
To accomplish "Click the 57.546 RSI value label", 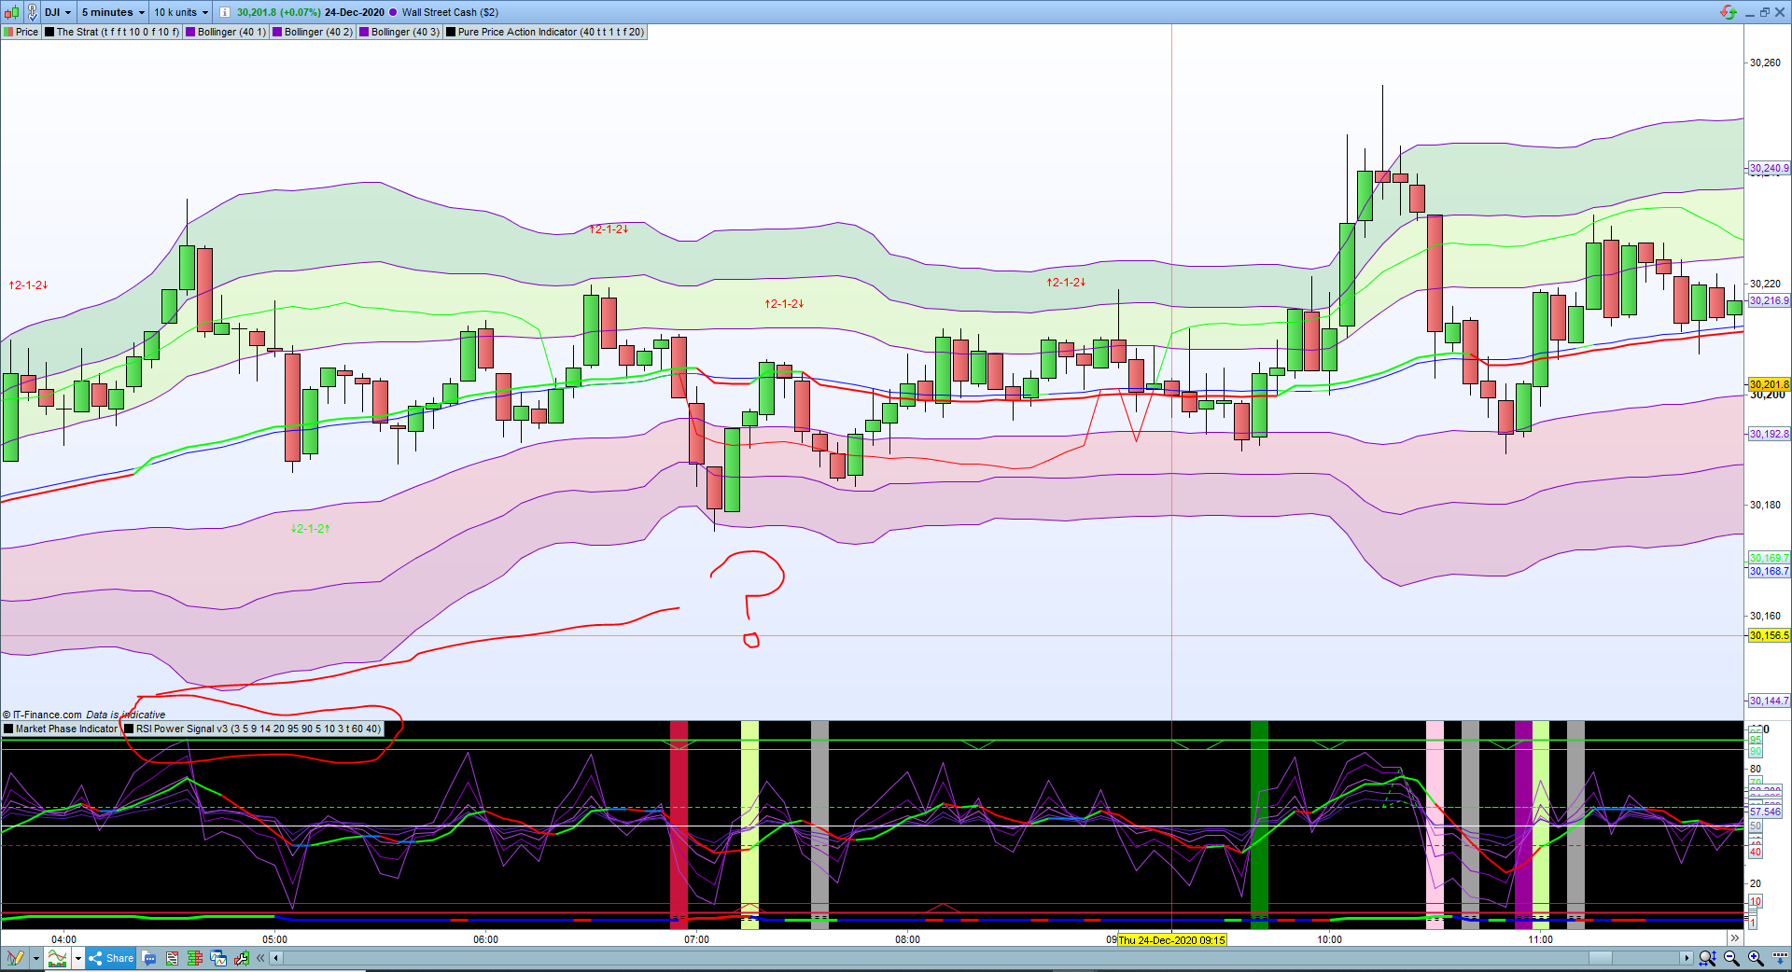I will (1765, 812).
